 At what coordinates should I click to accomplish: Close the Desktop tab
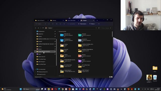[x=63, y=20]
